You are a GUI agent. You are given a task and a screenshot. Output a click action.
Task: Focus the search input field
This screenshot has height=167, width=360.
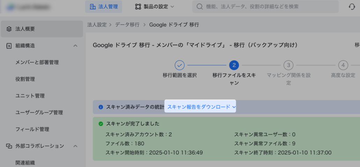(269, 7)
